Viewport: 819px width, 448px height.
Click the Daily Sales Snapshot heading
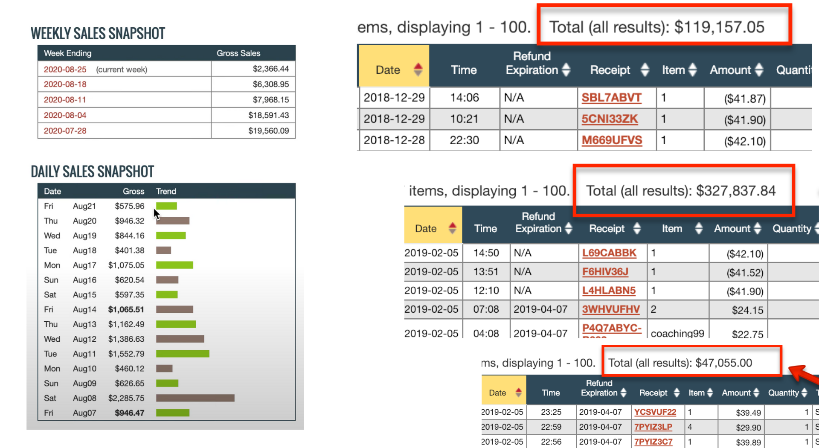click(92, 172)
